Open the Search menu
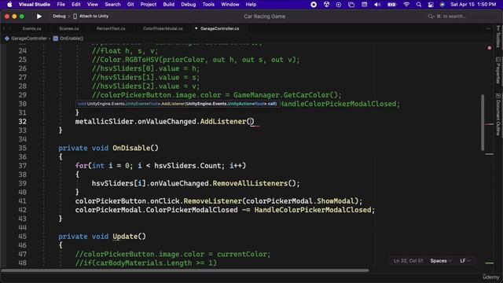The width and height of the screenshot is (503, 283). 112,5
